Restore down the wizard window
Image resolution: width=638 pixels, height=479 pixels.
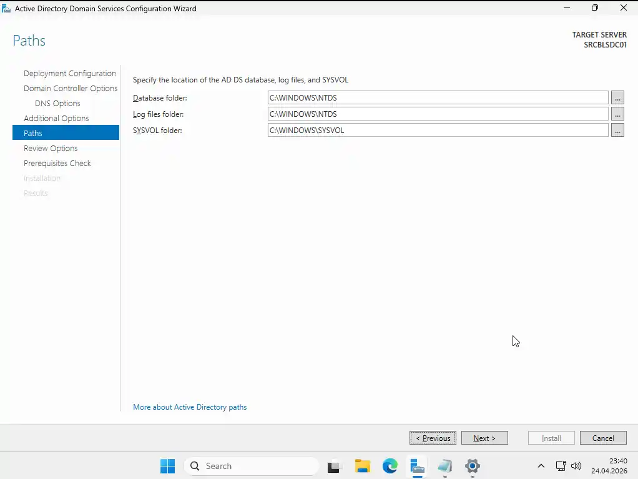(595, 7)
